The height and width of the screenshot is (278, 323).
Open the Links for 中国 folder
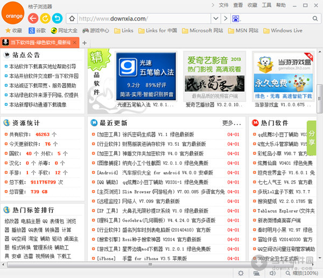158,31
